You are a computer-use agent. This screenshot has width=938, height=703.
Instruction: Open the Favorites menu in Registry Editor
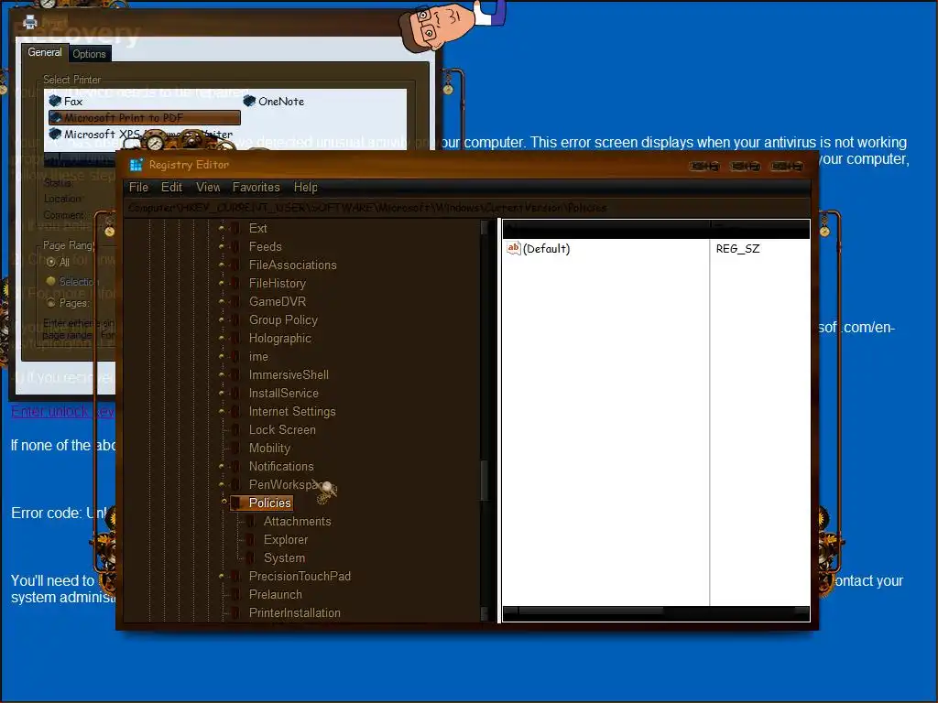(x=256, y=187)
